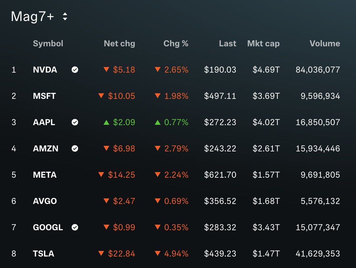Click NVDA last price $190.03
The image size is (356, 268).
tap(220, 70)
